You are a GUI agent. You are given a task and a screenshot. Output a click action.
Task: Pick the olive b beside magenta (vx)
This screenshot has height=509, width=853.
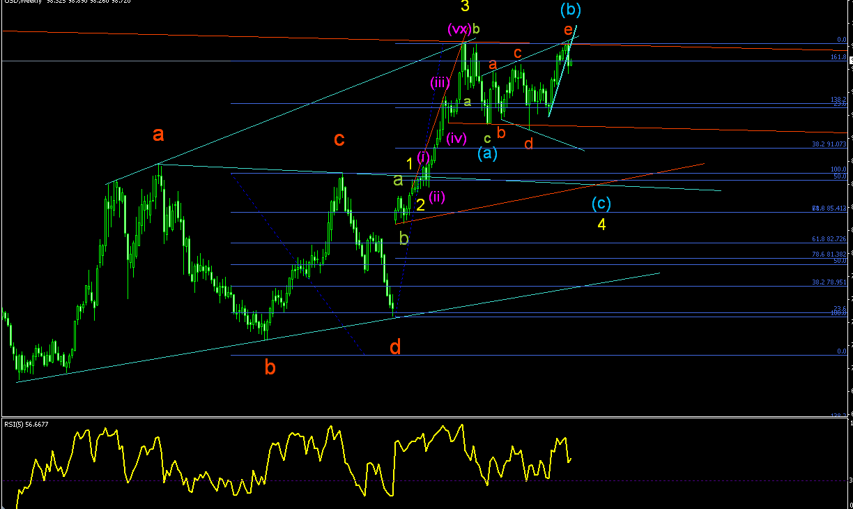477,29
